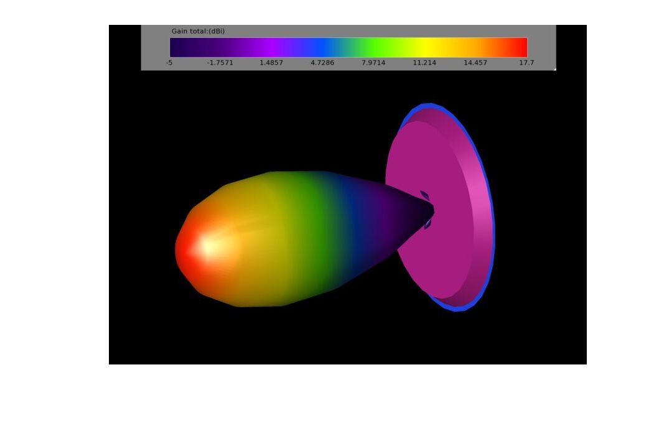Click the 14.457 scale value

[x=475, y=63]
